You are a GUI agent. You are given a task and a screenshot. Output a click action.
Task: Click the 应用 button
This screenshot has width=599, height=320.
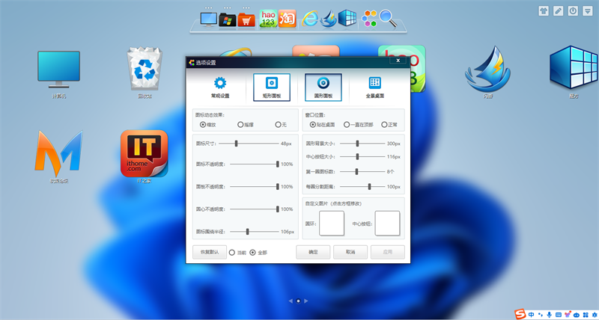[387, 252]
